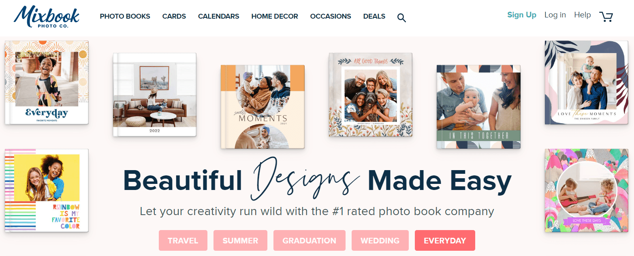Click the Log in link
Viewport: 634px width, 256px height.
[555, 15]
